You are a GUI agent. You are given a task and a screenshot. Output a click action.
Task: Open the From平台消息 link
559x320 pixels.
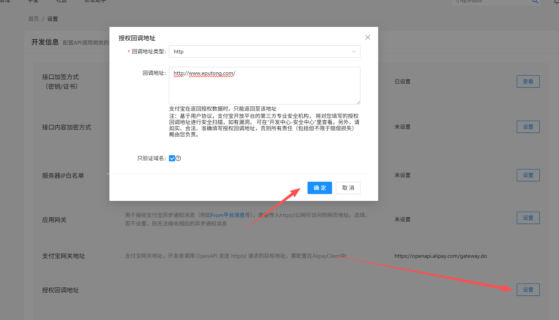(x=228, y=215)
